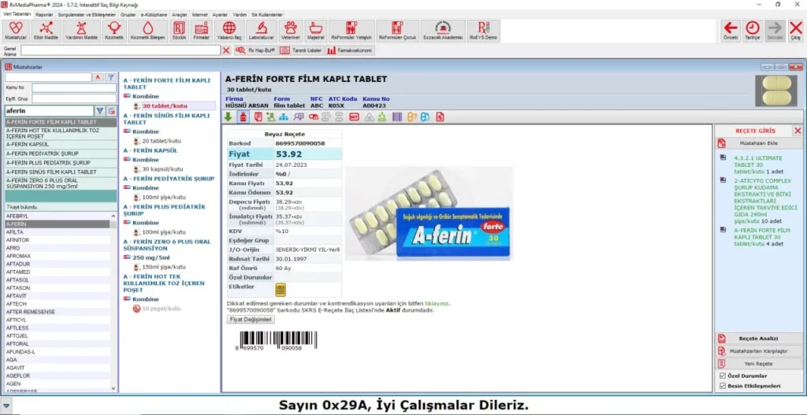The width and height of the screenshot is (807, 415).
Task: Open the Raporlar tab
Action: 45,15
